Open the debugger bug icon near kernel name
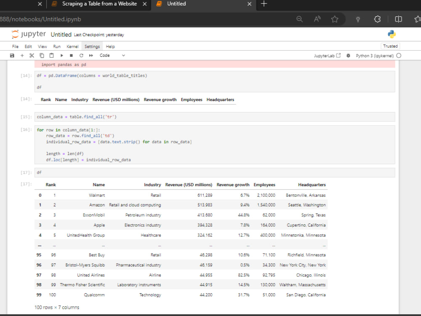421x316 pixels. 348,55
